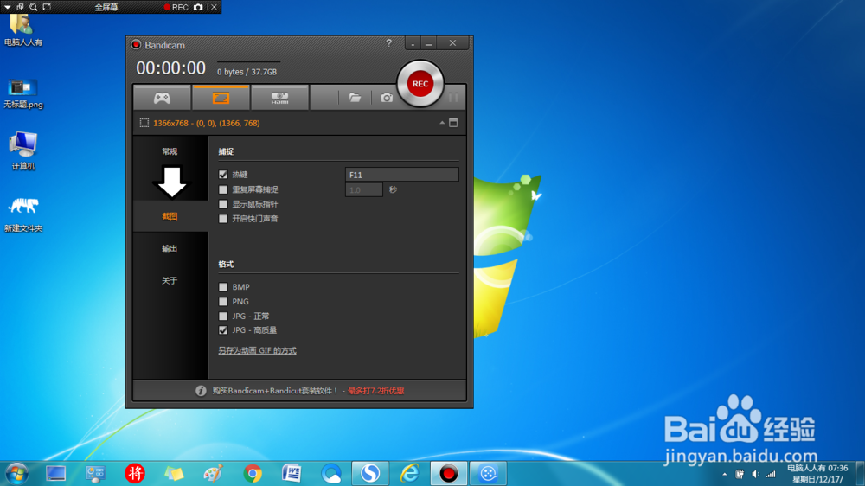This screenshot has height=486, width=865.
Task: Collapse the panel with the small up arrow
Action: [x=442, y=123]
